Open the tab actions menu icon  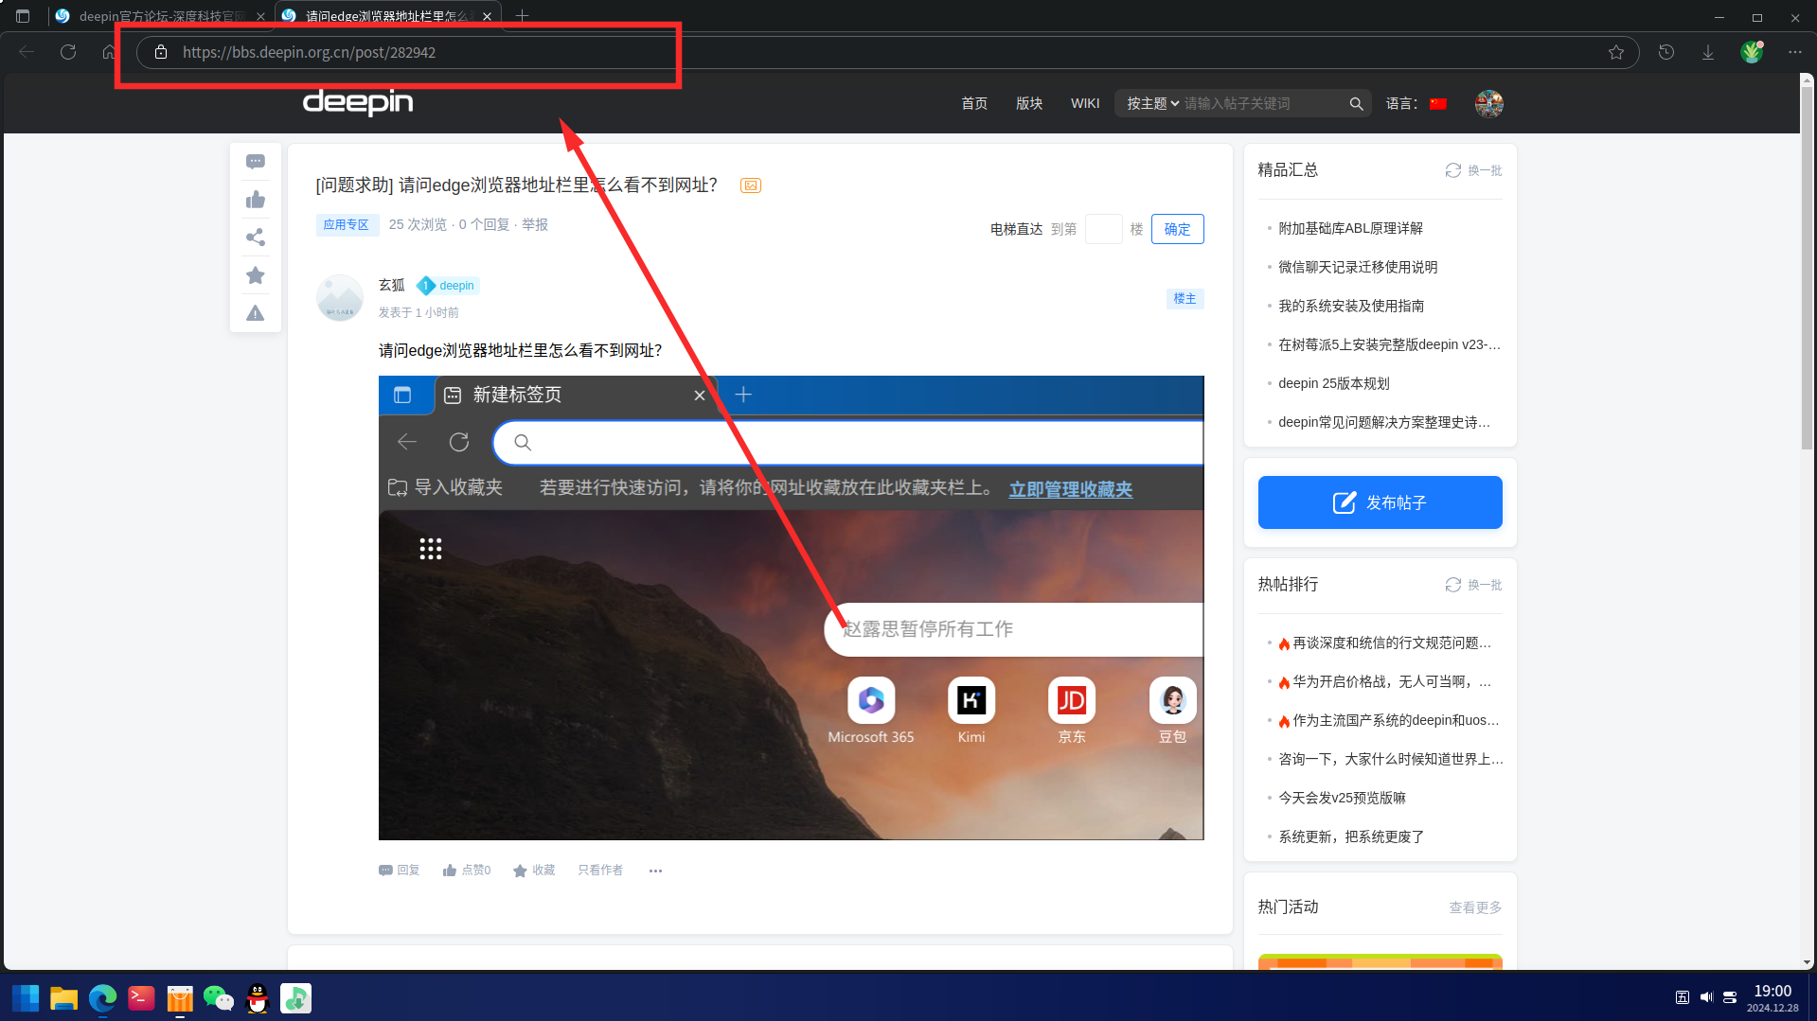coord(23,16)
